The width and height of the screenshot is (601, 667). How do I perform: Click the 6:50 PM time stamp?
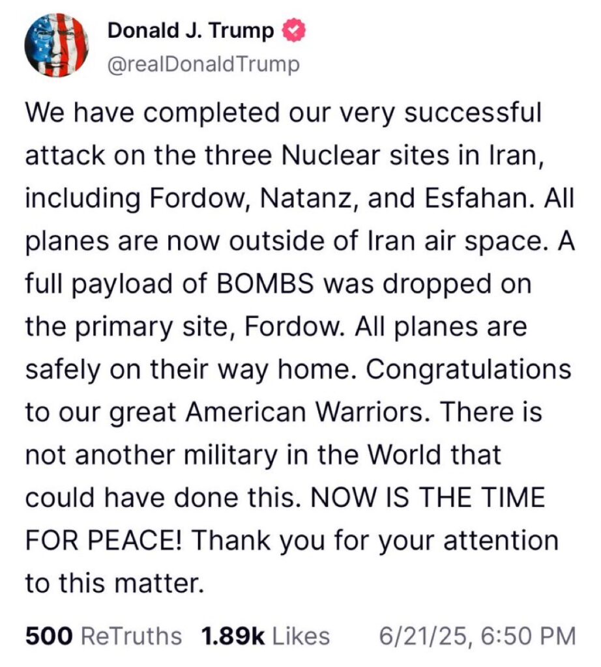tap(528, 637)
